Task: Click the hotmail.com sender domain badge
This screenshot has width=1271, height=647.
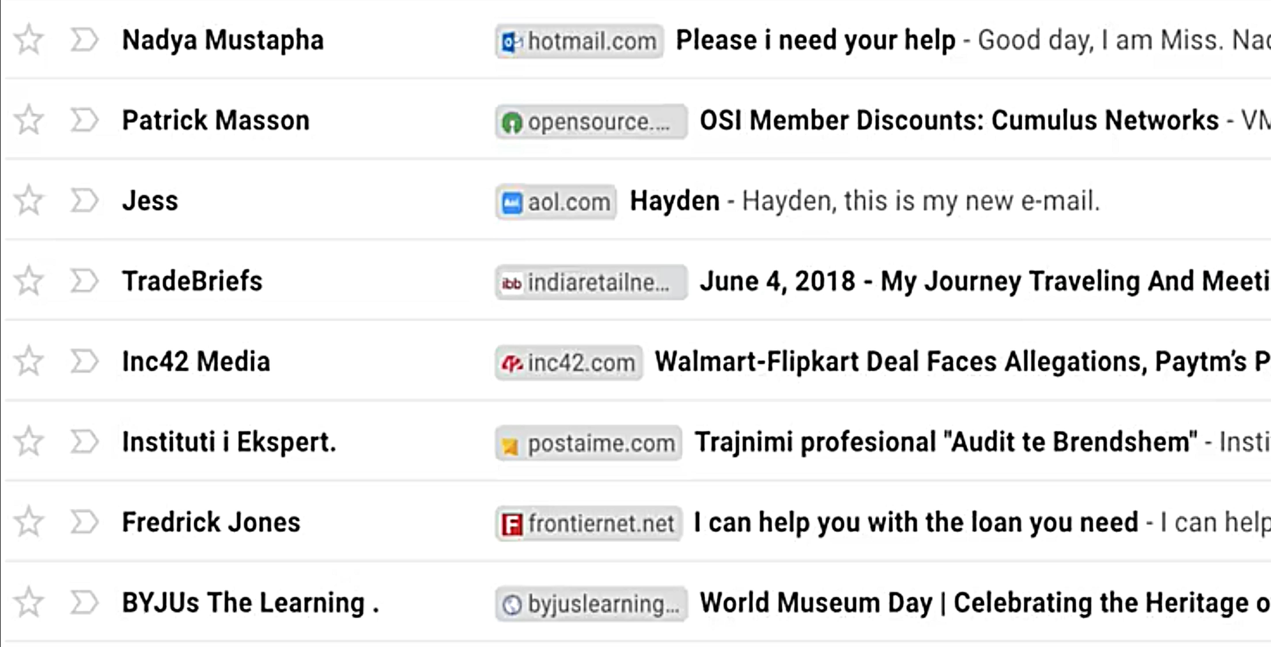Action: [579, 41]
